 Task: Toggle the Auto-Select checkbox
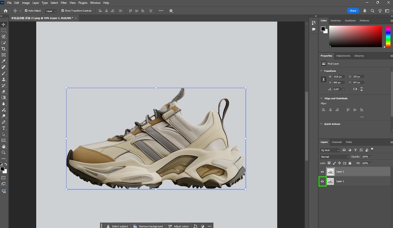point(26,11)
